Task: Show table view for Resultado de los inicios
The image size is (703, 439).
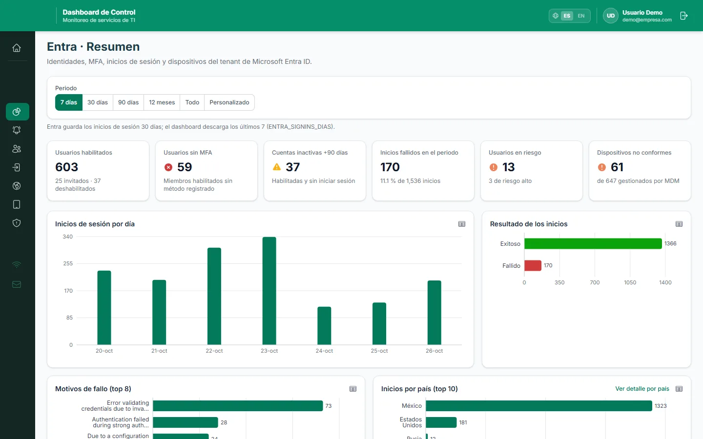Action: point(679,224)
